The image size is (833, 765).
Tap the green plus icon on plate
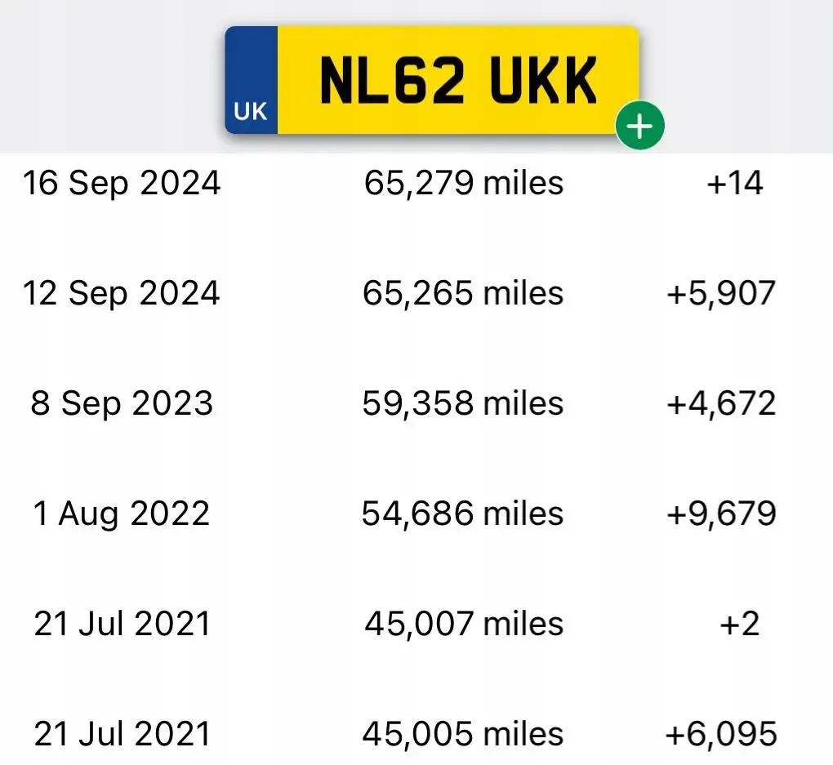click(639, 126)
